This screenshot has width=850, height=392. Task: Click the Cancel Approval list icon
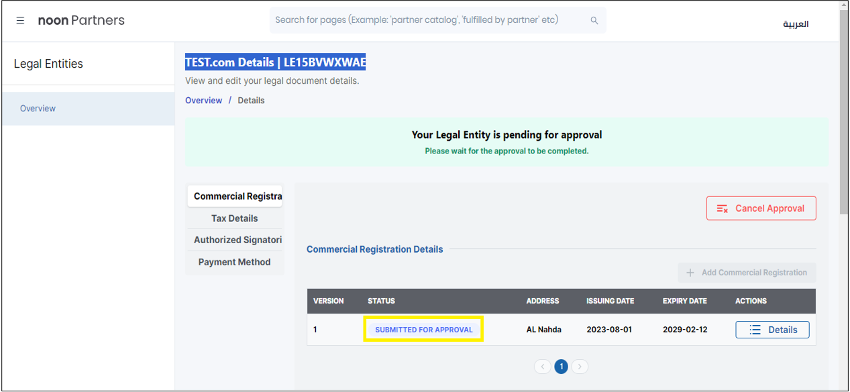tap(723, 208)
